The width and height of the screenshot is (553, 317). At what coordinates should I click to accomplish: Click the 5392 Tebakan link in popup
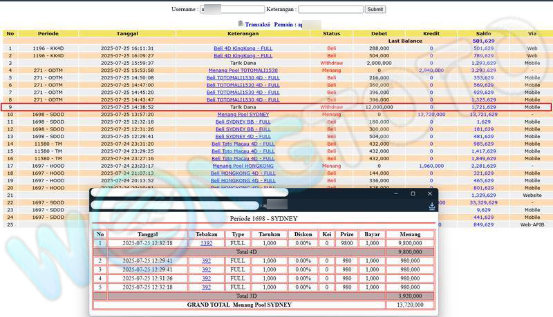tap(206, 243)
